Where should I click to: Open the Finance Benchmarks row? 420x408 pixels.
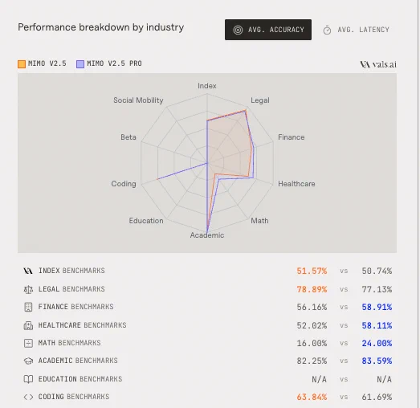pyautogui.click(x=208, y=307)
